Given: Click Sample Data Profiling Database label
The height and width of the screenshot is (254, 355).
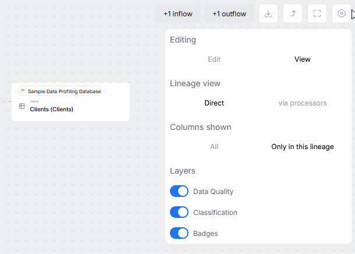Looking at the screenshot, I should coord(64,91).
